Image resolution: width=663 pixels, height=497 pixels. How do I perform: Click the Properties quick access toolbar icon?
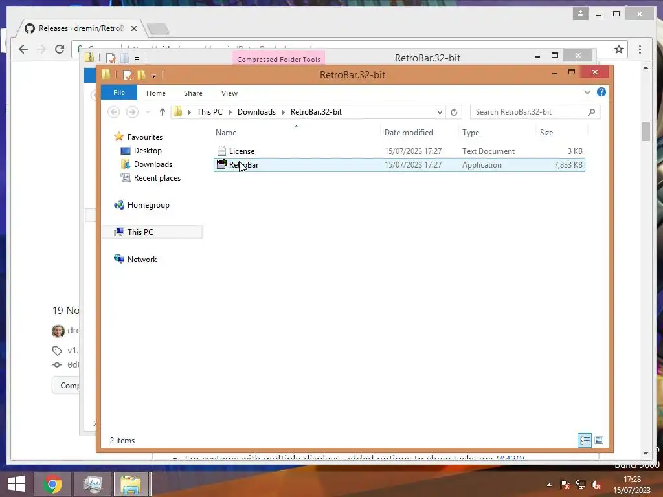tap(127, 75)
